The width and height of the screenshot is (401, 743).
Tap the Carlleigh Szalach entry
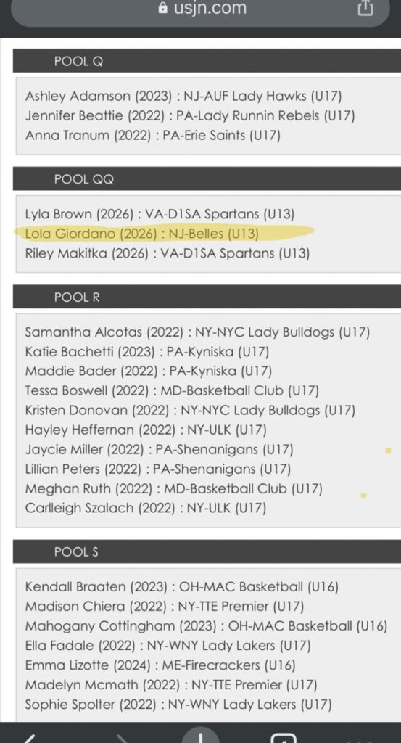point(146,508)
